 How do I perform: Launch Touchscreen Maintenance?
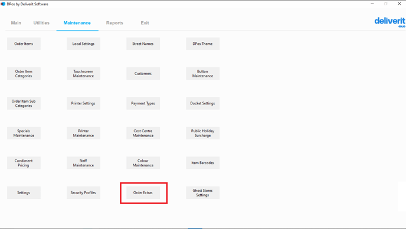tap(83, 74)
